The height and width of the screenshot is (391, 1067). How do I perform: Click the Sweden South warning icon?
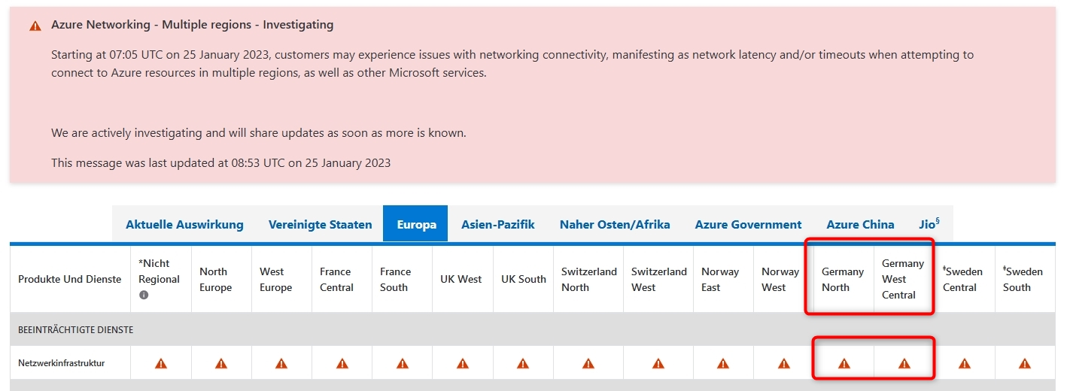(1024, 363)
